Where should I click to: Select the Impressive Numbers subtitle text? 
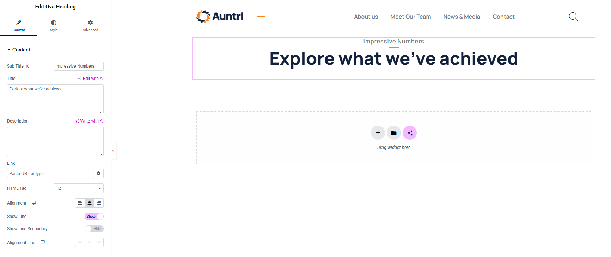393,42
